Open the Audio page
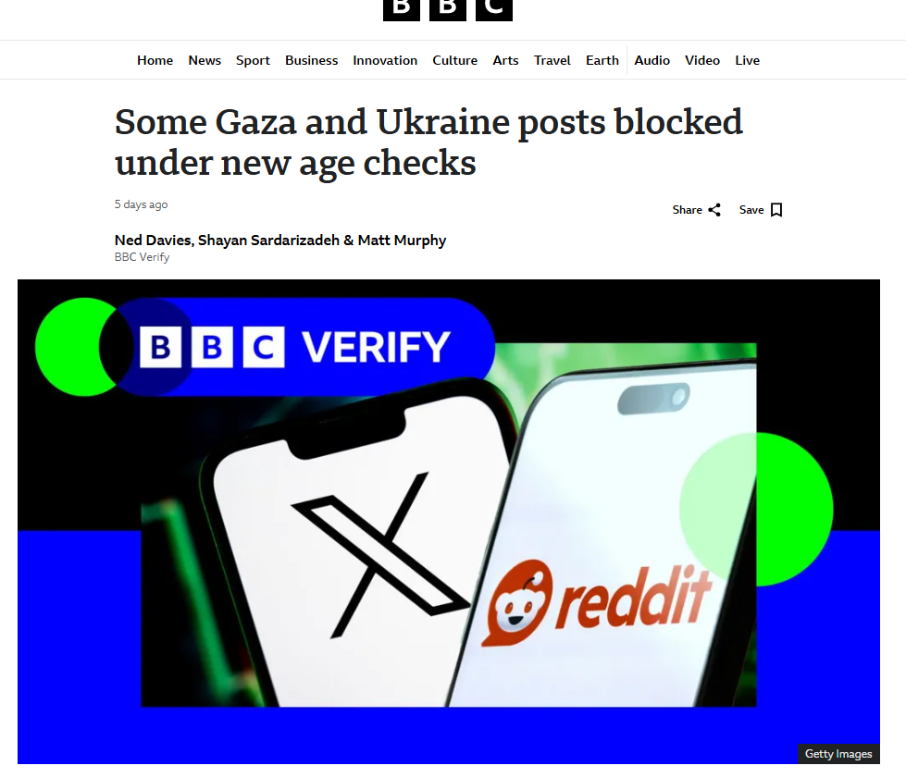Viewport: 906px width, 778px height. point(652,60)
